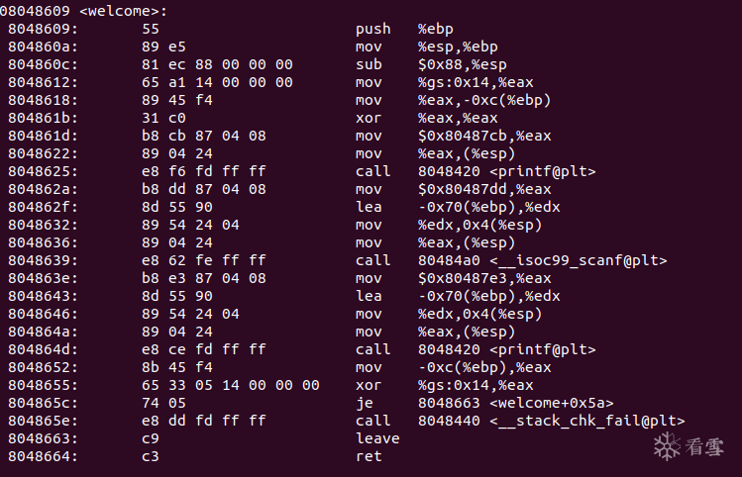Click the $0x80487dd,%eax operand

[x=484, y=189]
